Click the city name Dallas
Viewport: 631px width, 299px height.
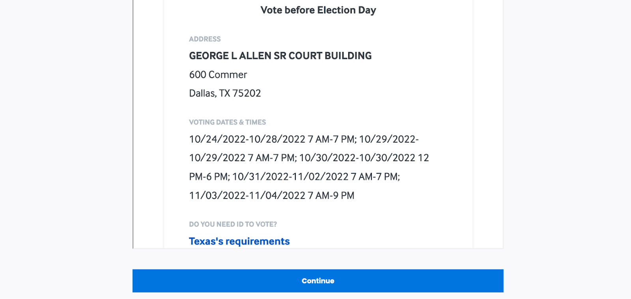pyautogui.click(x=202, y=93)
